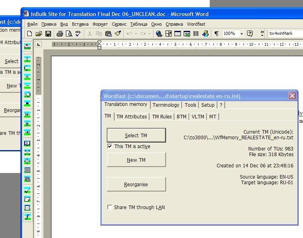The image size is (303, 238).
Task: Run the ABC spelling check
Action: click(x=78, y=34)
